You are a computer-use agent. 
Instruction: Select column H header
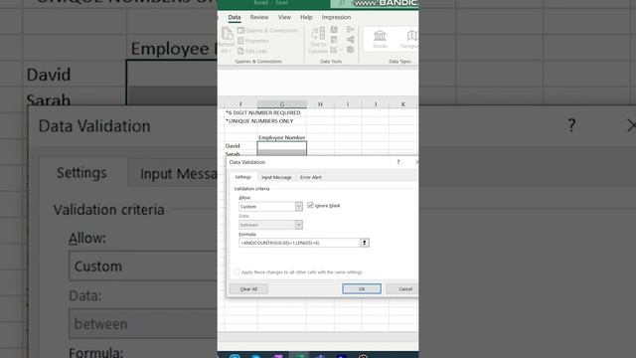tap(320, 104)
